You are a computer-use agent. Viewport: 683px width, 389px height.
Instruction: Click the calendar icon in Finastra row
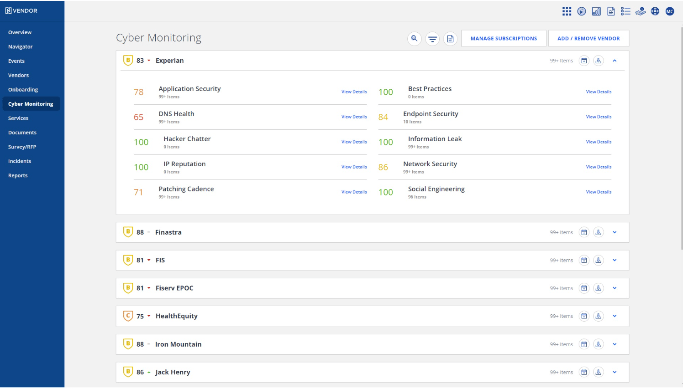584,232
